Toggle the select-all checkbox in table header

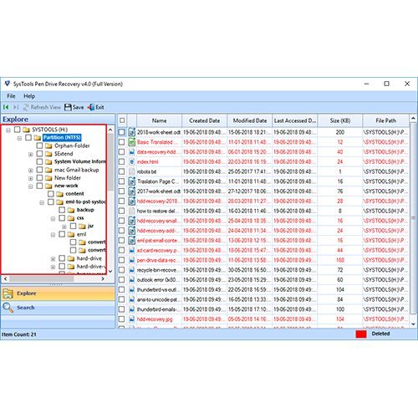click(122, 120)
